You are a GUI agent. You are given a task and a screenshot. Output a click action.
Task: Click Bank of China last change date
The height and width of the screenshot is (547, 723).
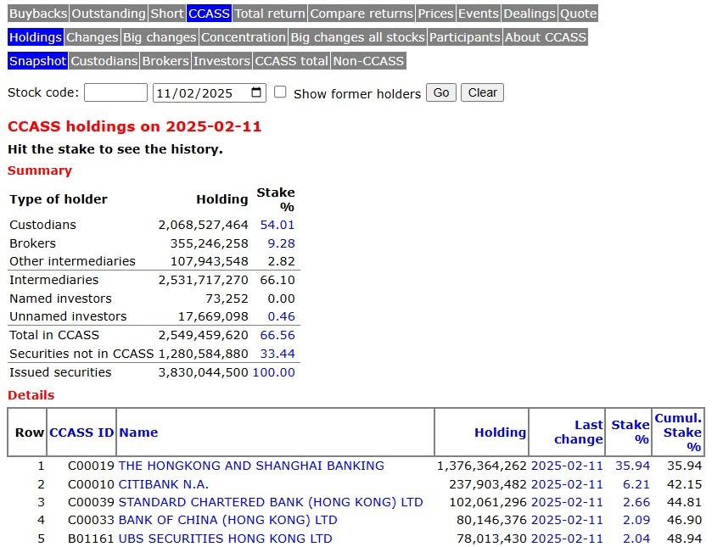pos(567,520)
